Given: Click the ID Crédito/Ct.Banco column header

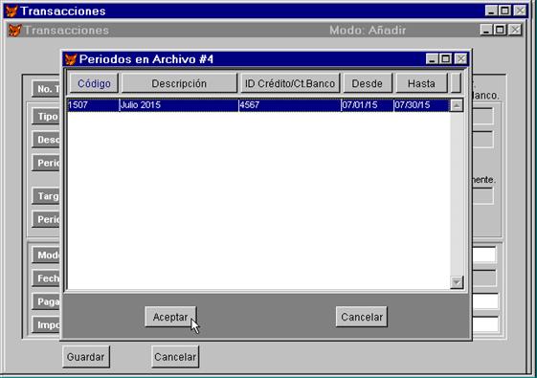Looking at the screenshot, I should (x=290, y=83).
